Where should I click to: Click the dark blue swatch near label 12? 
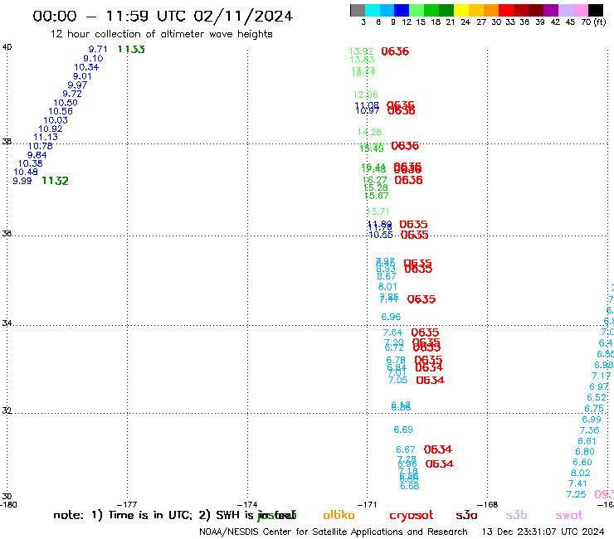coord(402,10)
